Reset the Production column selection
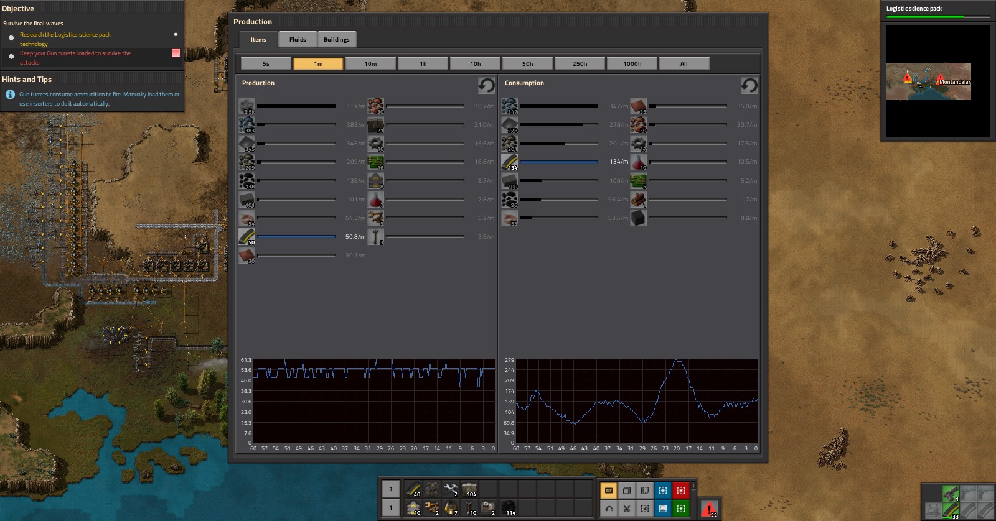Image resolution: width=996 pixels, height=521 pixels. coord(486,85)
